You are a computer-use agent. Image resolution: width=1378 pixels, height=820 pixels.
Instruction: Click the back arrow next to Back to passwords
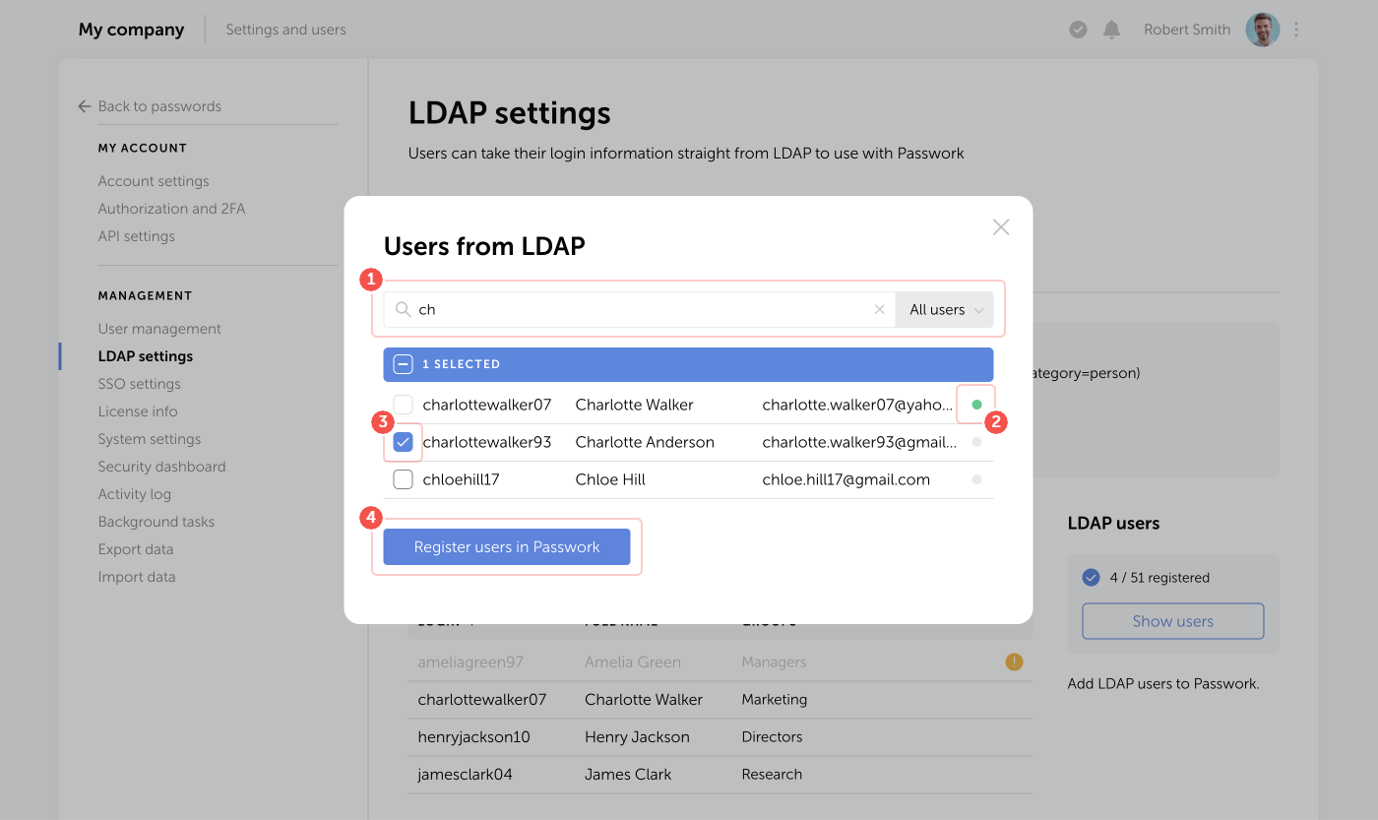84,105
